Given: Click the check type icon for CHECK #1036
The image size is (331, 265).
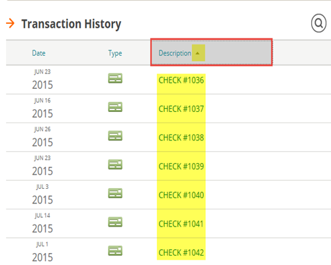Looking at the screenshot, I should (x=115, y=78).
